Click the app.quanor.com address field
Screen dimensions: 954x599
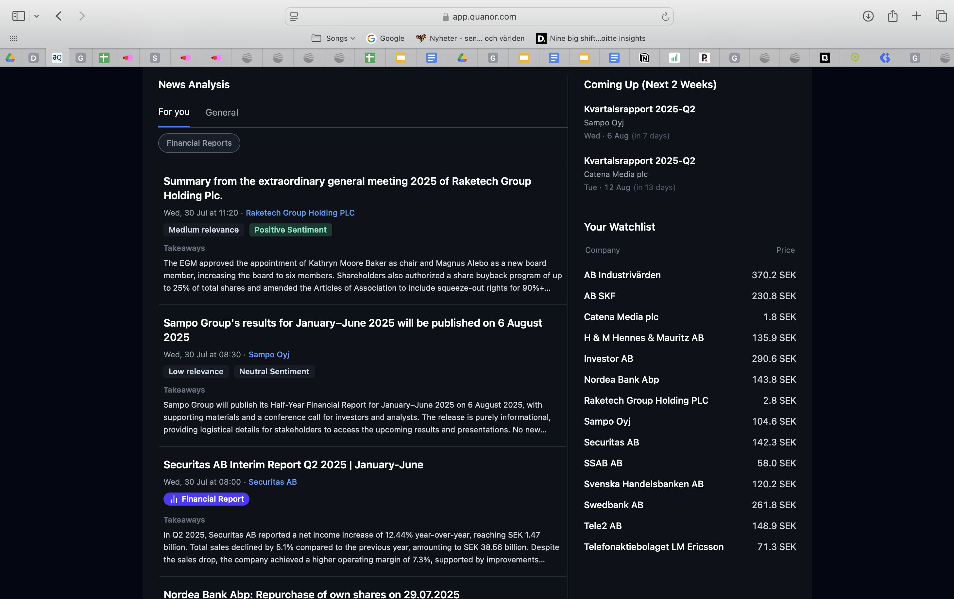point(479,17)
